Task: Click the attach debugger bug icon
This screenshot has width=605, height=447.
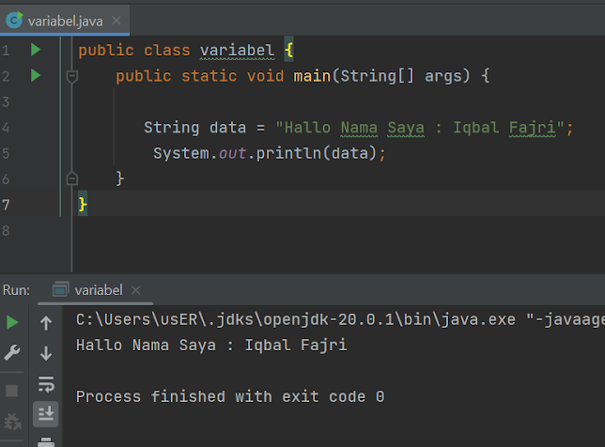Action: pos(12,423)
